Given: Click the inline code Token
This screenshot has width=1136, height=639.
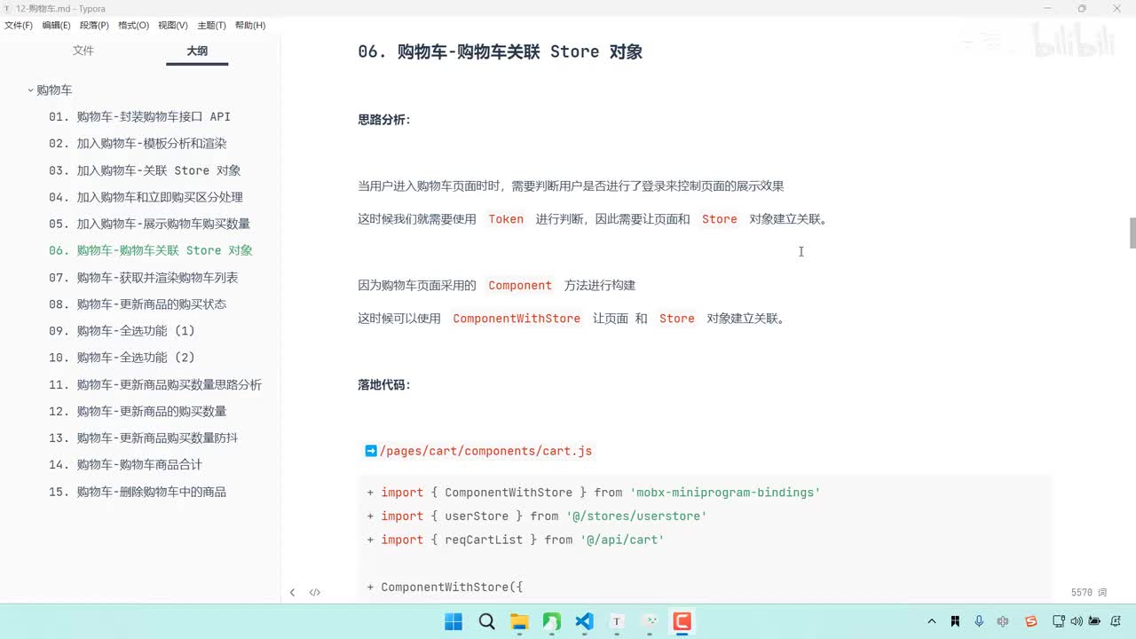Looking at the screenshot, I should point(506,219).
